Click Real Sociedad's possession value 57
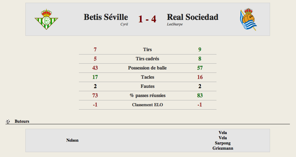The image size is (296, 157). tap(200, 68)
